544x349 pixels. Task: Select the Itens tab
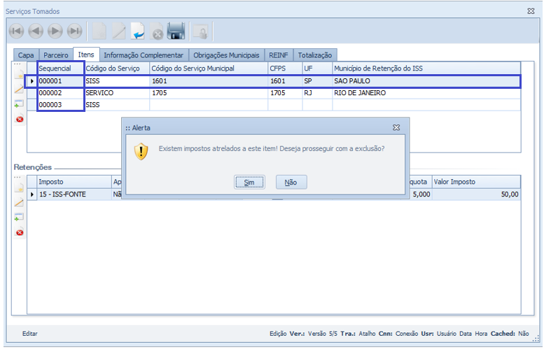tap(86, 55)
